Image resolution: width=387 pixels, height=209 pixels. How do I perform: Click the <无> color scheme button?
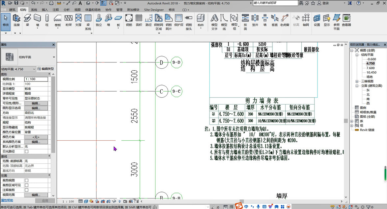click(x=36, y=137)
